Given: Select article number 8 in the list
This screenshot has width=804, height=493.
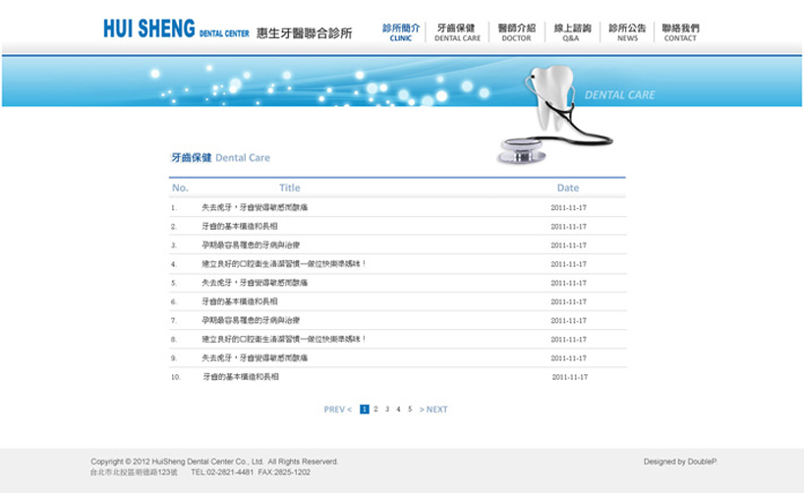Looking at the screenshot, I should pyautogui.click(x=283, y=339).
